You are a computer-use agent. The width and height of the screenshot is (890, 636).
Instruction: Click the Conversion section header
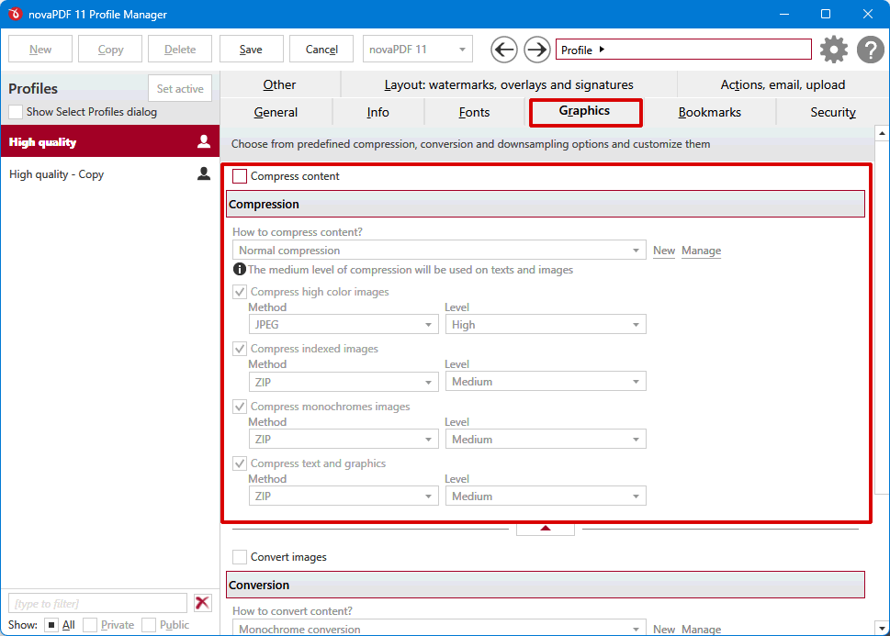click(546, 585)
